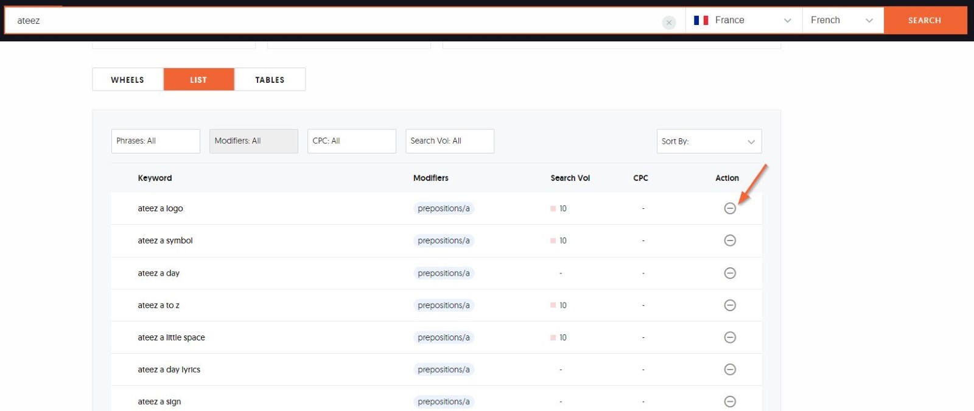Click the Action column header

click(x=727, y=178)
